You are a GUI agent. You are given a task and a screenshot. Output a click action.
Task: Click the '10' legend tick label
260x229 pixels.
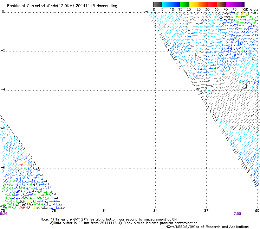172,9
